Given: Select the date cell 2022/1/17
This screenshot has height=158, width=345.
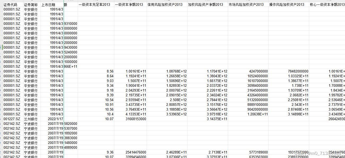Looking at the screenshot, I should tap(52, 119).
